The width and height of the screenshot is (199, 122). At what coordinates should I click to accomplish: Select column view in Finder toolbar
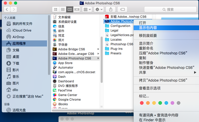click(x=70, y=9)
